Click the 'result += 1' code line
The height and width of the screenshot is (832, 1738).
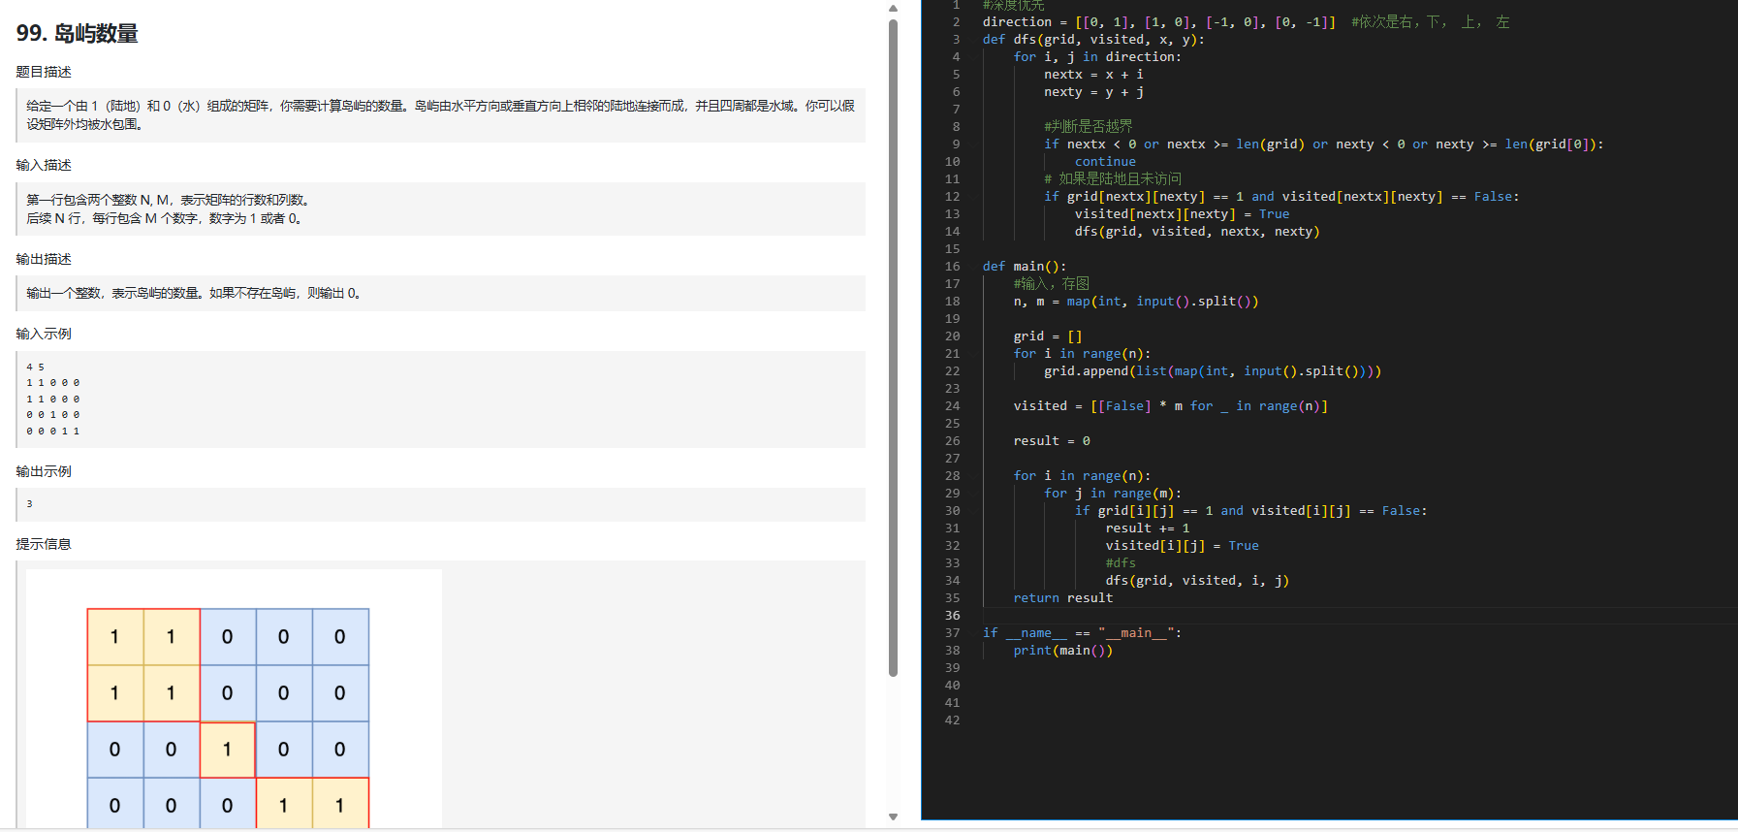click(x=1148, y=528)
